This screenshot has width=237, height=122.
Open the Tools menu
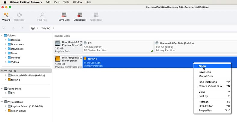(x=66, y=2)
